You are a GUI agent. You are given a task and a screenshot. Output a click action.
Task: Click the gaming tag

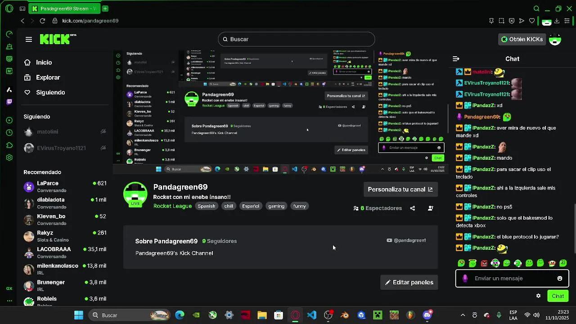[276, 206]
